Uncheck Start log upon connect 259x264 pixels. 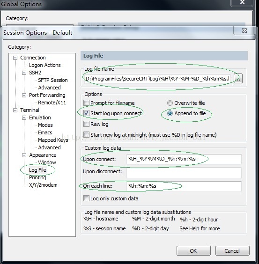(x=86, y=113)
